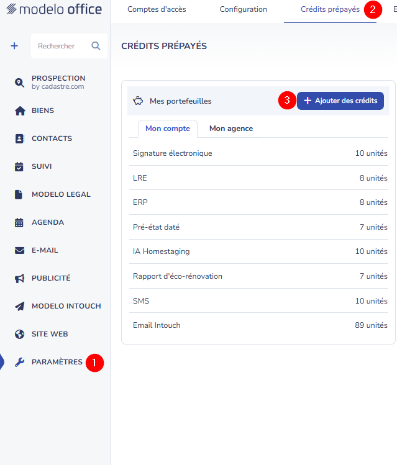Click the house icon for Biens
This screenshot has width=397, height=465.
tap(19, 111)
